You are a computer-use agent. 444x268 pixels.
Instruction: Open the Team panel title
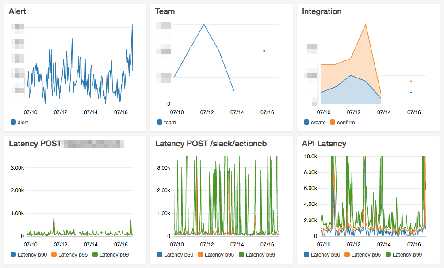(165, 11)
